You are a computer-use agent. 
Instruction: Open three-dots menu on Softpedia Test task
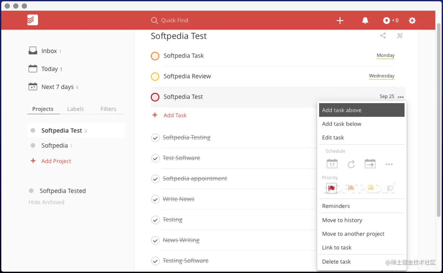[x=401, y=97]
